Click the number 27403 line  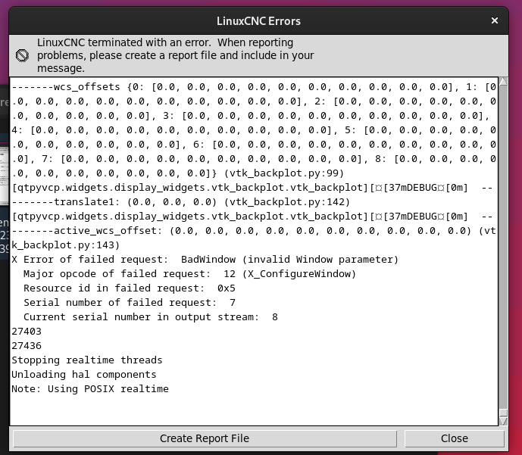coord(27,332)
